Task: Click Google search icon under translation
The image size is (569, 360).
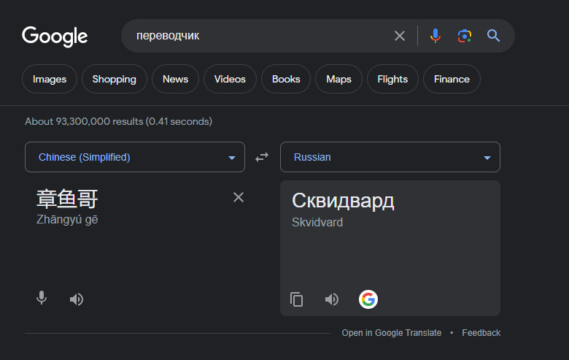Action: 368,299
